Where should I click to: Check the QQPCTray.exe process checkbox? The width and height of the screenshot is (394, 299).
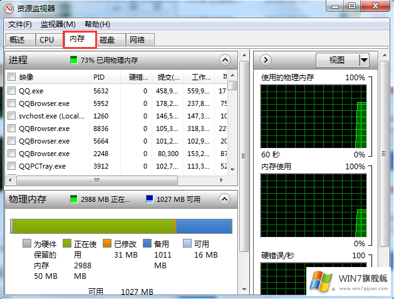[x=11, y=166]
